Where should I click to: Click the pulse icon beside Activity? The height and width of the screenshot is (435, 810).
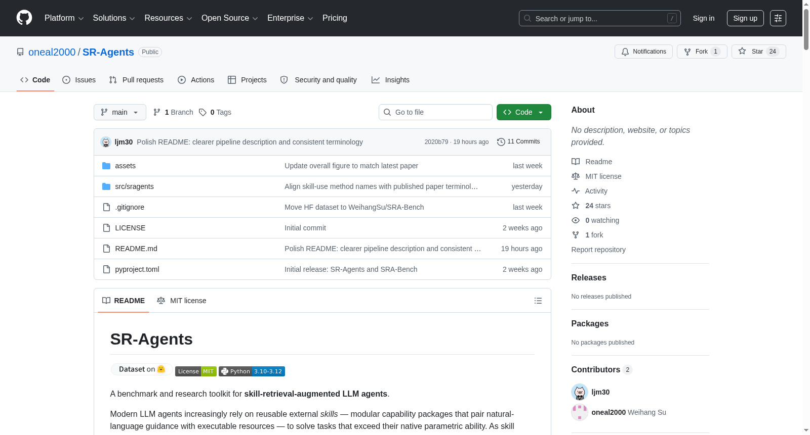[576, 191]
